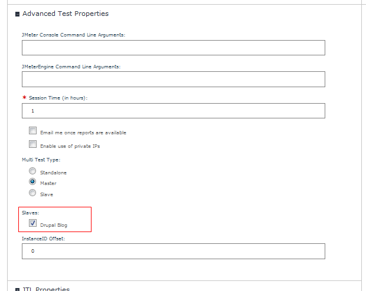366x291 pixels.
Task: Enable use of private IPs checkbox
Action: (x=32, y=144)
